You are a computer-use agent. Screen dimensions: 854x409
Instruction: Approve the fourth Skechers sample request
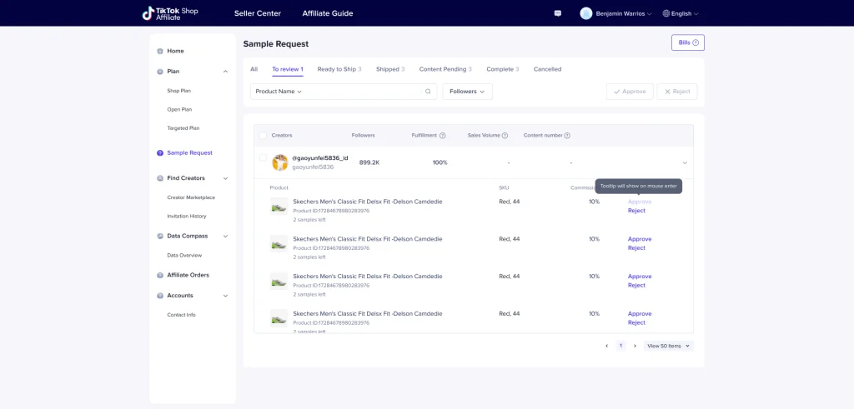point(640,313)
